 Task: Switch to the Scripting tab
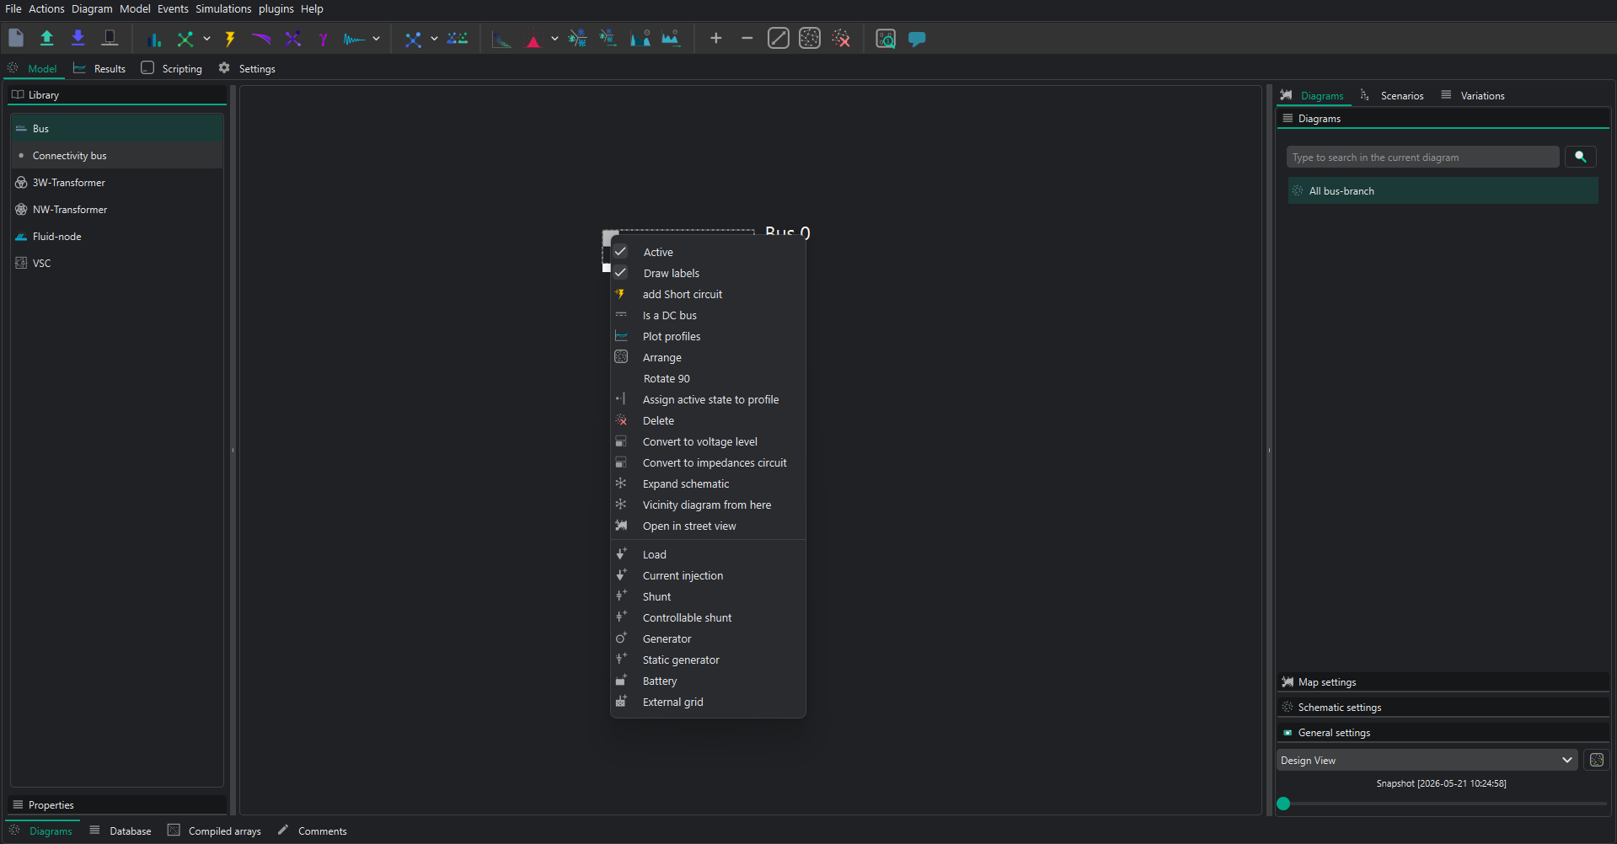coord(172,68)
